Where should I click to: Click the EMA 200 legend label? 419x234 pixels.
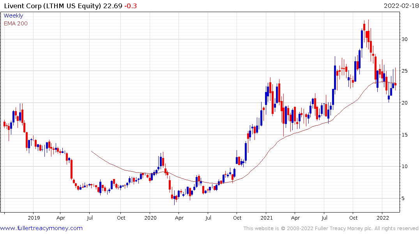(16, 23)
